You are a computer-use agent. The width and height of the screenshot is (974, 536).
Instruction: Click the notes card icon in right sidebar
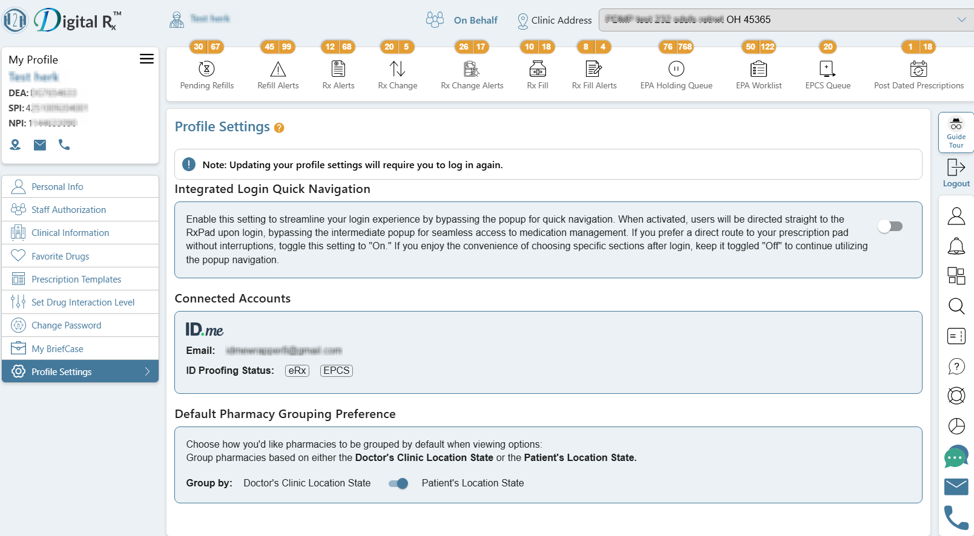coord(956,336)
